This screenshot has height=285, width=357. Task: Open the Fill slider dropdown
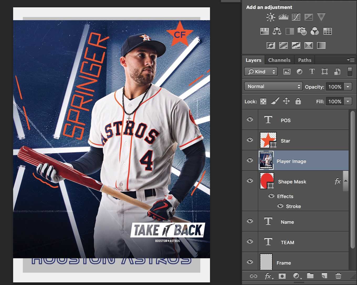point(348,101)
